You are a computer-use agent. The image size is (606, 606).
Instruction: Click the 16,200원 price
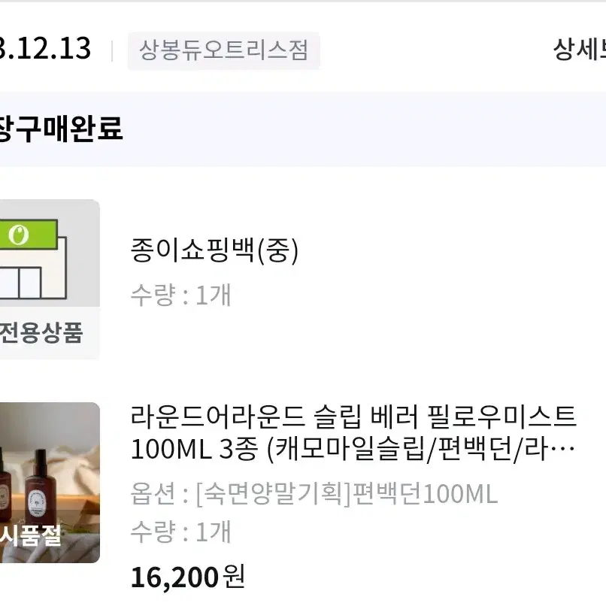(188, 577)
